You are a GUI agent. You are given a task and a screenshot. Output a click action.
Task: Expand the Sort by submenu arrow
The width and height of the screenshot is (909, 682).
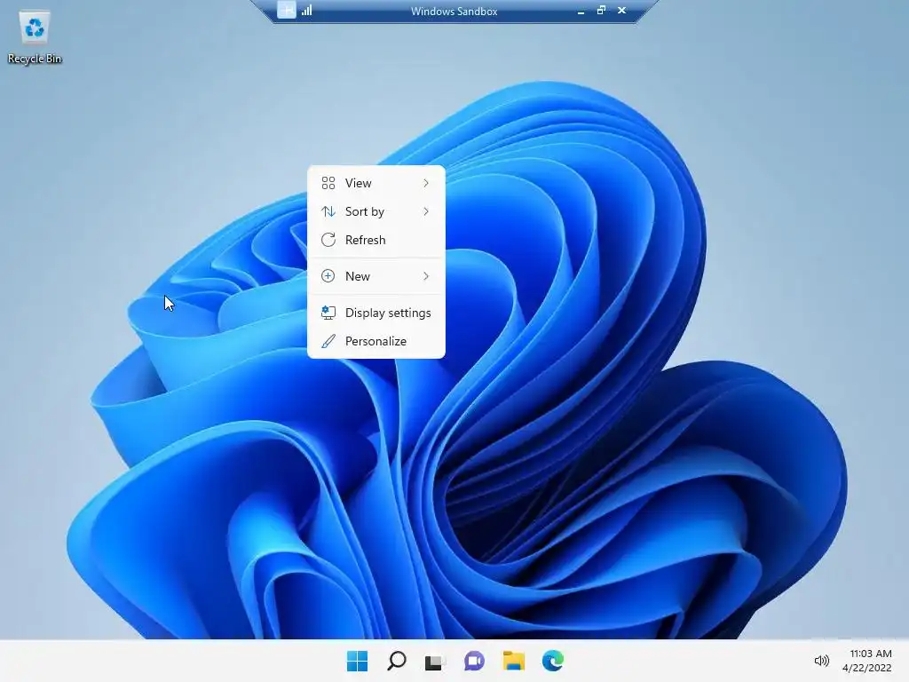[426, 211]
